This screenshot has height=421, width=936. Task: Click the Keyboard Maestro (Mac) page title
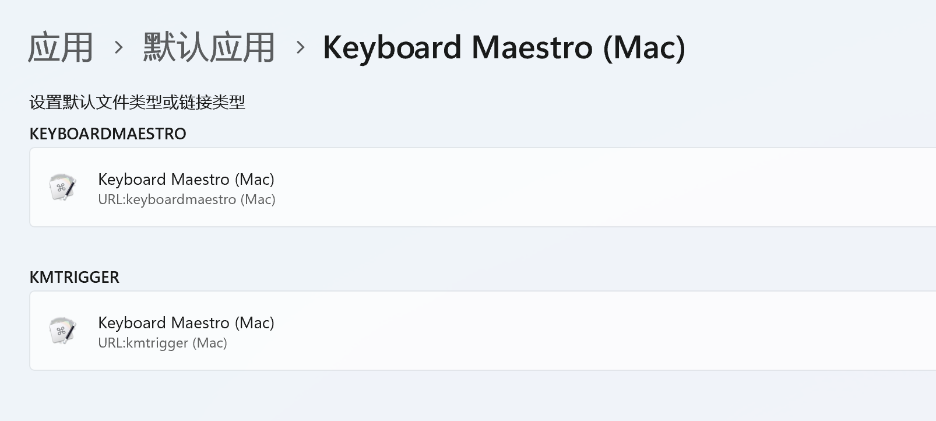(x=504, y=47)
